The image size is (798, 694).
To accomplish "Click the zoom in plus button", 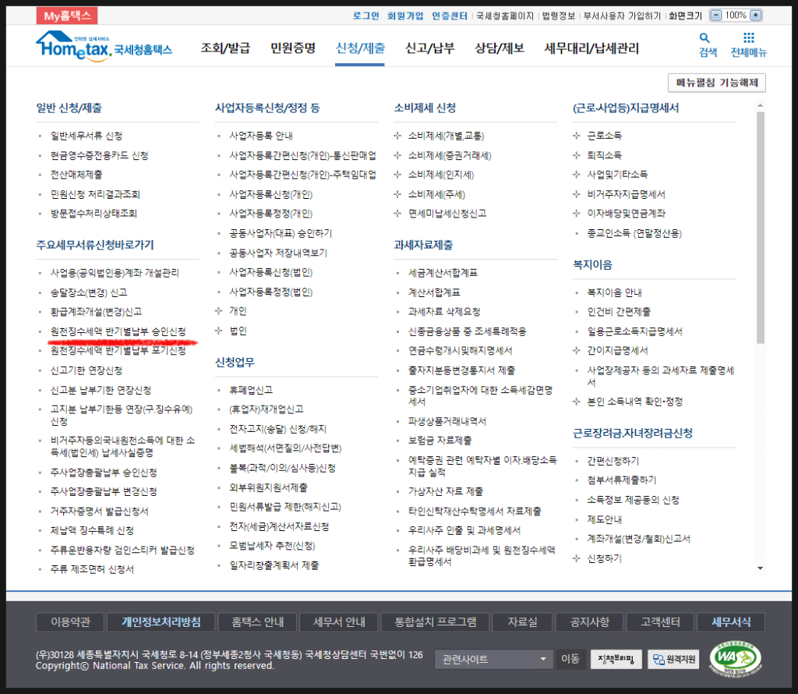I will tap(756, 16).
